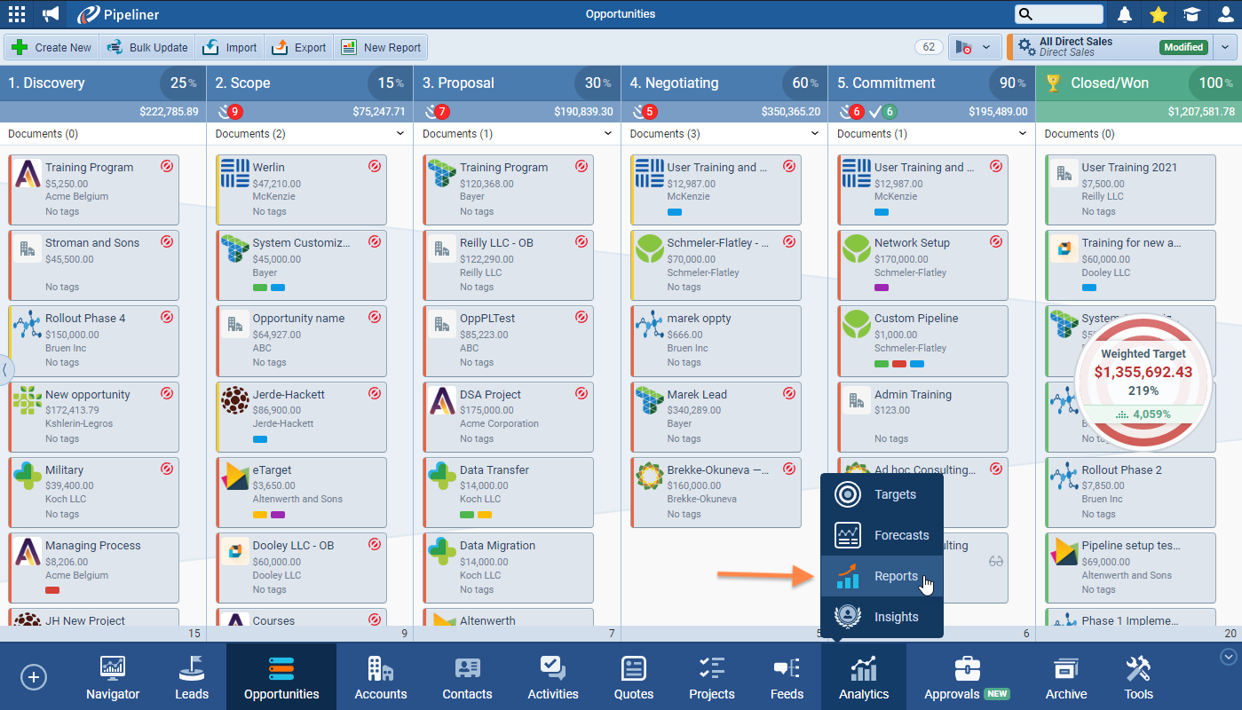Toggle the red flag on Rollout Phase 4
Viewport: 1242px width, 710px height.
tap(167, 317)
